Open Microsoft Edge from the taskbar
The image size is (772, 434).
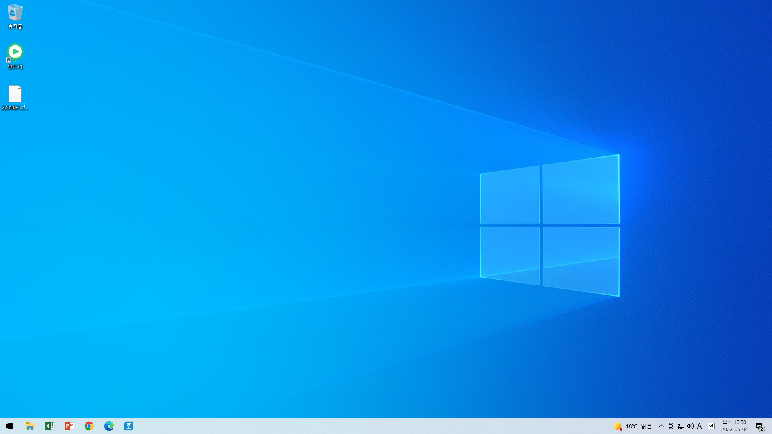109,426
